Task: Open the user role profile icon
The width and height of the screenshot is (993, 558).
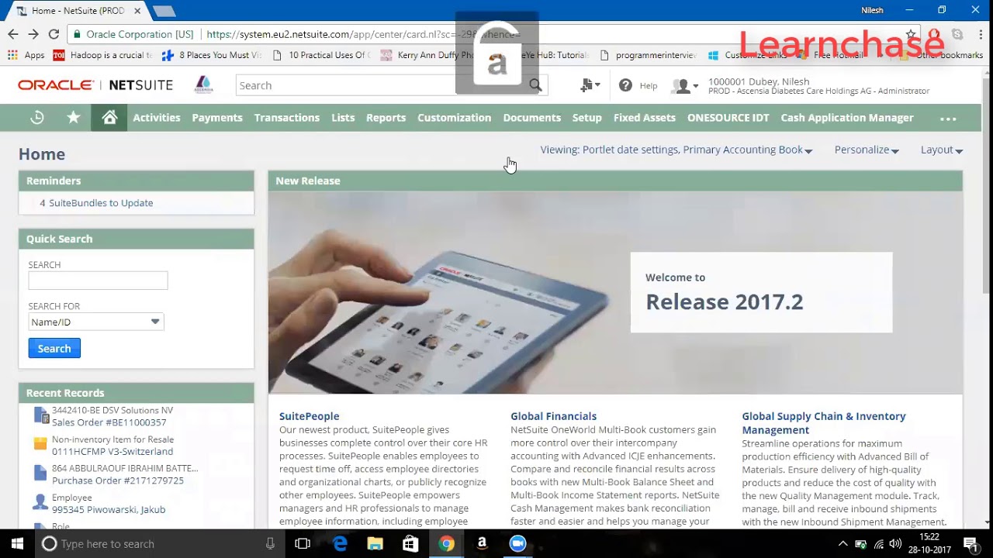Action: 684,86
